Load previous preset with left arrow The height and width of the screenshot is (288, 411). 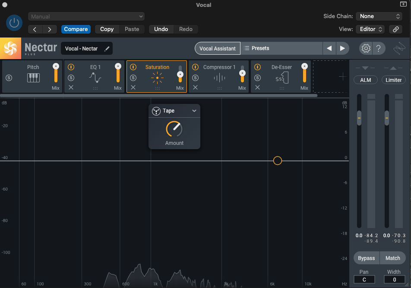pyautogui.click(x=329, y=48)
